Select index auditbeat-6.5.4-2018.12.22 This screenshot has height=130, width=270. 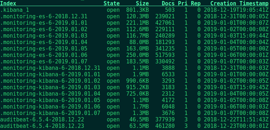(x=42, y=120)
